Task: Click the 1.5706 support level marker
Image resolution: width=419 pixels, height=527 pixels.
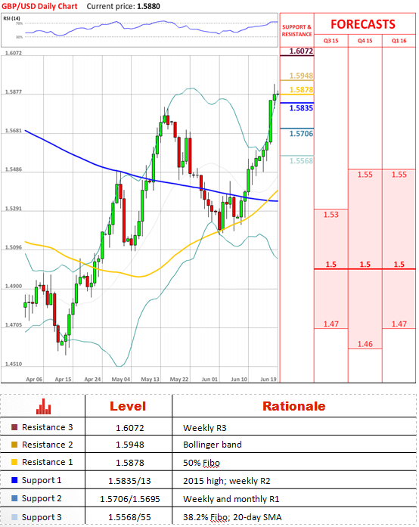Action: click(301, 134)
